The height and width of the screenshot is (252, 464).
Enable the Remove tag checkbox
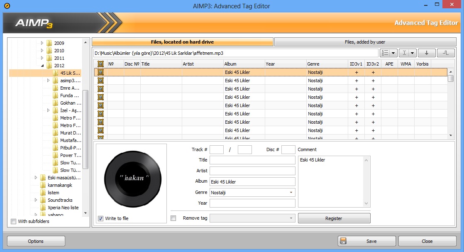coord(173,218)
